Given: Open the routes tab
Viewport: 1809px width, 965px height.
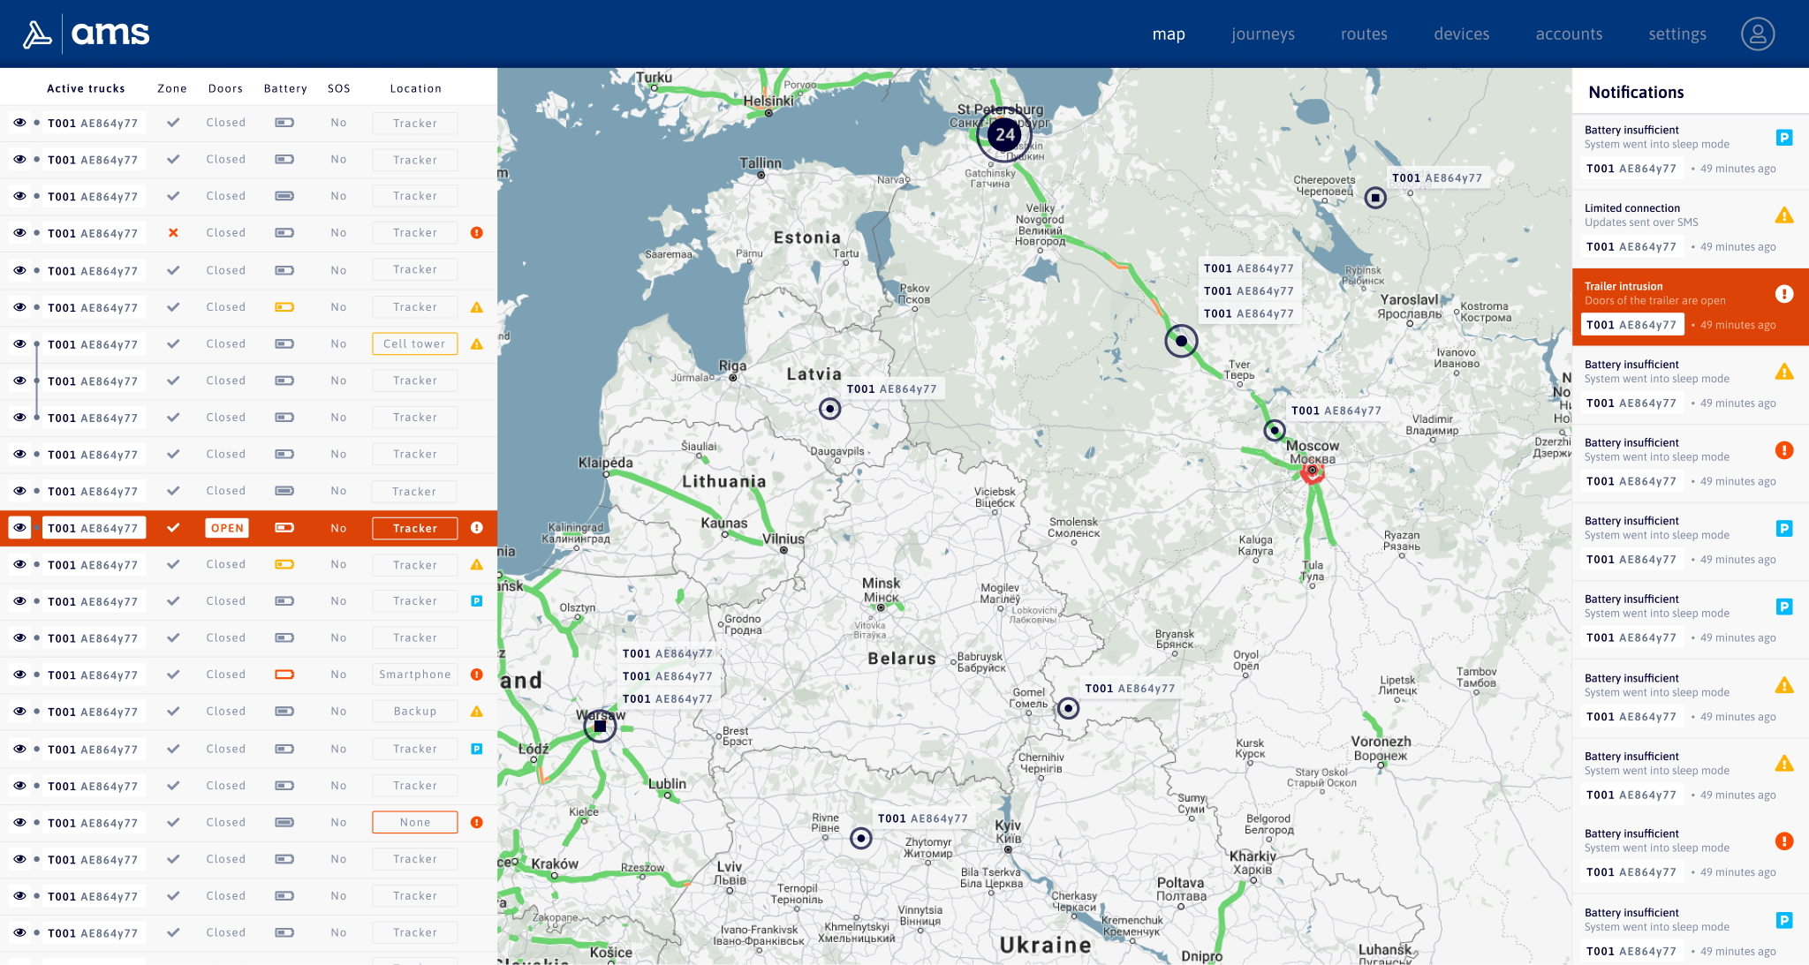Looking at the screenshot, I should (x=1364, y=34).
